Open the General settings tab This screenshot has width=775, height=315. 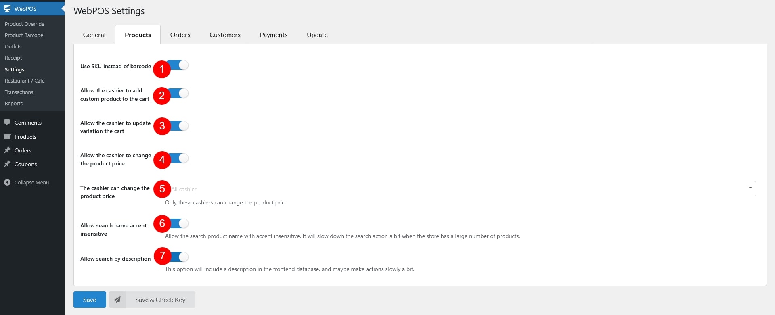pos(94,35)
